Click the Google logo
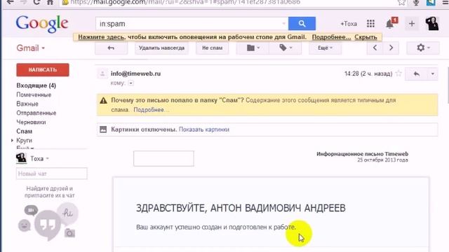 pos(42,24)
